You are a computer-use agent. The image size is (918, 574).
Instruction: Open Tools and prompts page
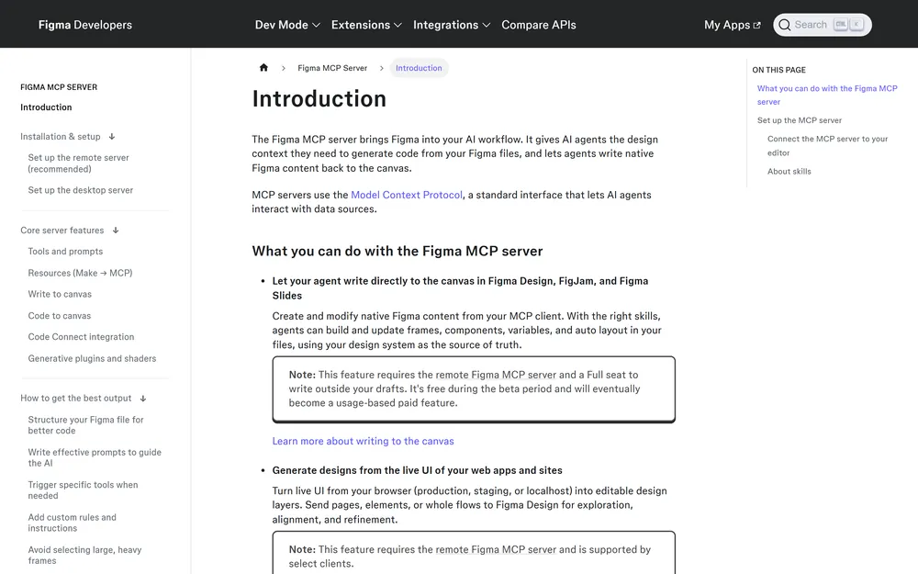65,252
